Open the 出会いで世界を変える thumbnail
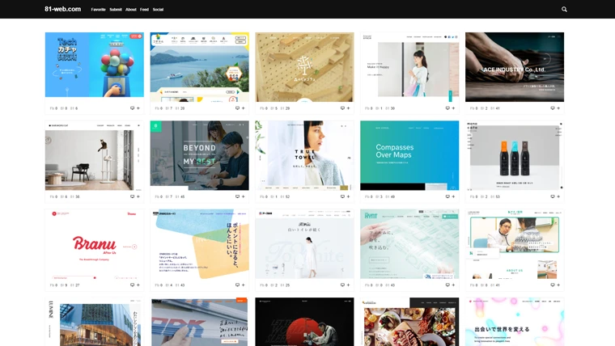The height and width of the screenshot is (346, 615). (515, 322)
